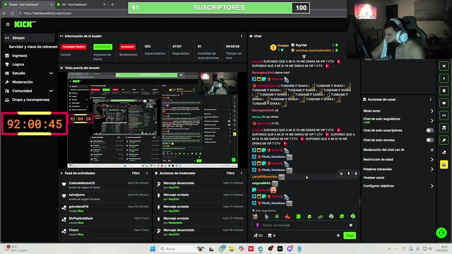Click the three-dots points icon in sidebar
The height and width of the screenshot is (254, 452).
444,152
